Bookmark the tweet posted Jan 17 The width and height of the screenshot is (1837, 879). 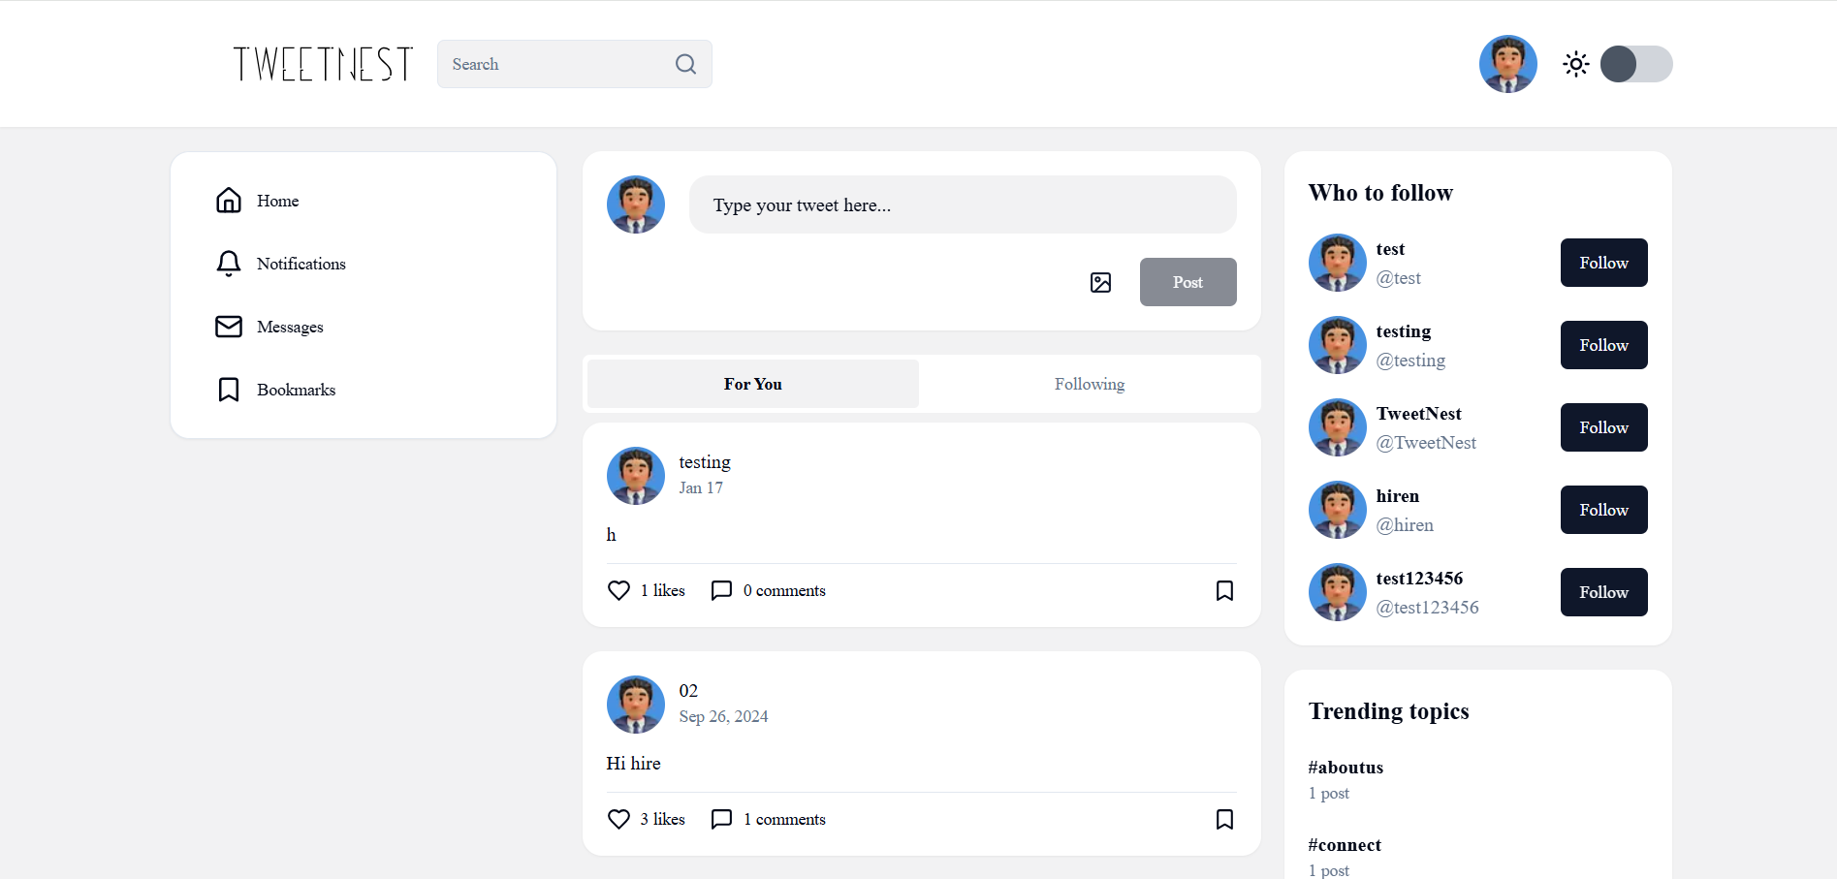tap(1224, 590)
